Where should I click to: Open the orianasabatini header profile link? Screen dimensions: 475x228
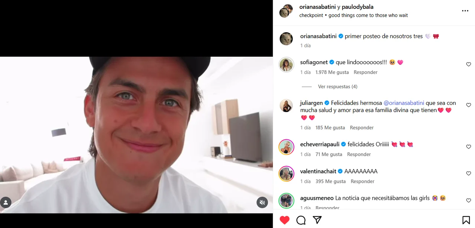pyautogui.click(x=318, y=7)
